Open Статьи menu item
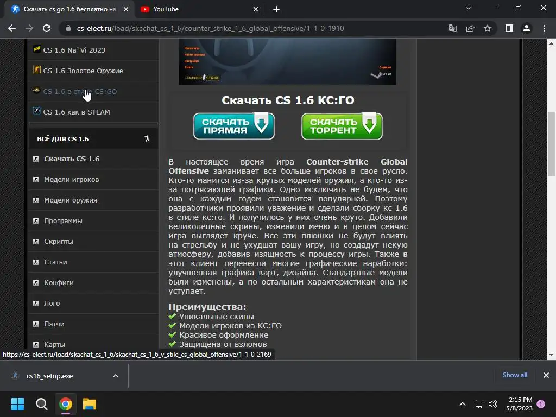 tap(55, 262)
